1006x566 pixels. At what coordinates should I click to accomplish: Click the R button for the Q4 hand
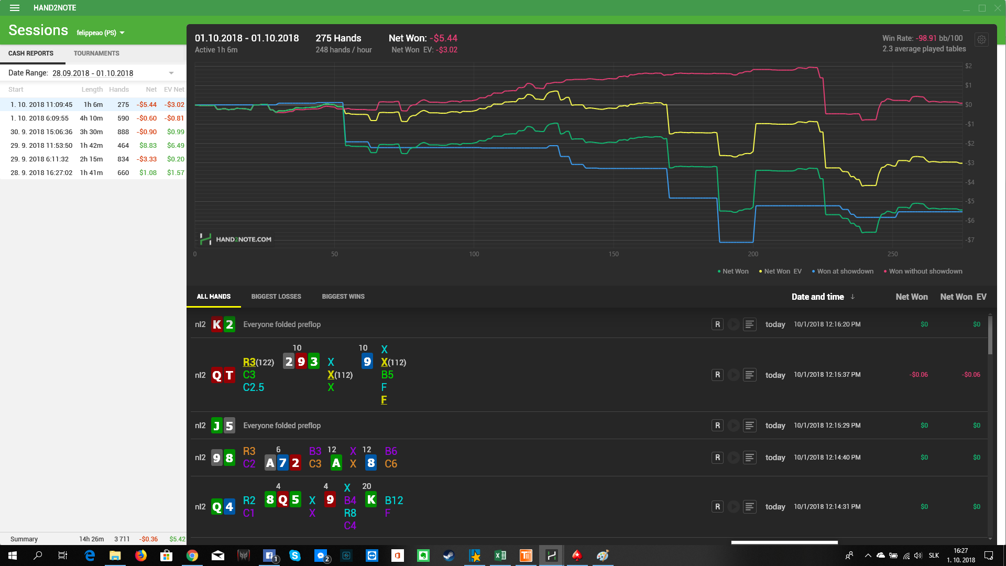tap(717, 507)
